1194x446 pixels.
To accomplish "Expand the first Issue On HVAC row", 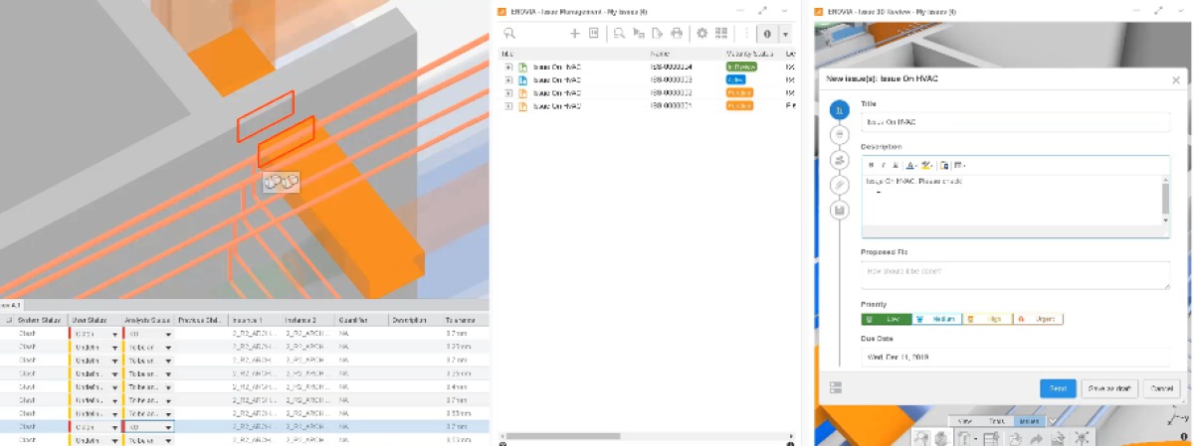I will point(508,67).
